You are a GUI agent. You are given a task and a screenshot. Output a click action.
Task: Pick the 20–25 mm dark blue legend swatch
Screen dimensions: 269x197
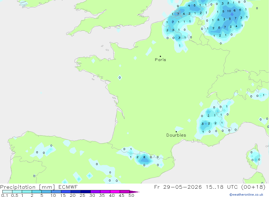coord(76,192)
